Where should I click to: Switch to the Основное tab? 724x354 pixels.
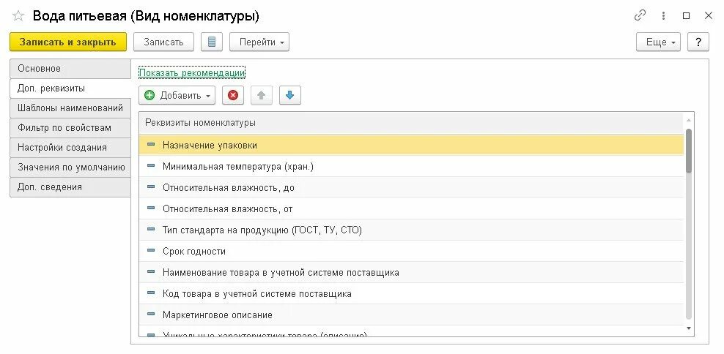70,69
